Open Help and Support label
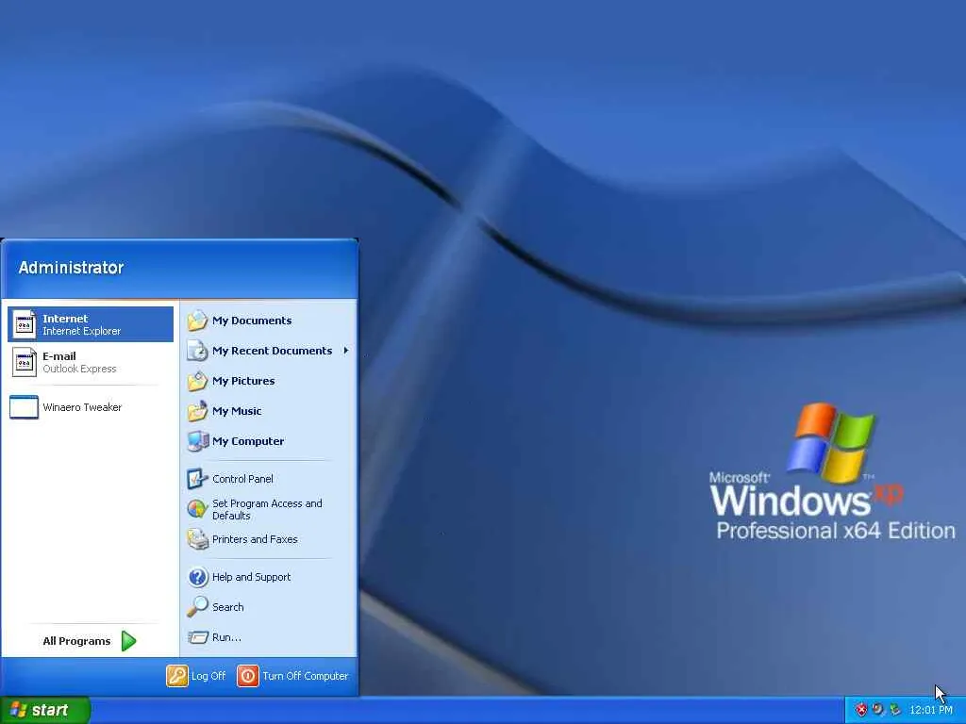 point(251,577)
